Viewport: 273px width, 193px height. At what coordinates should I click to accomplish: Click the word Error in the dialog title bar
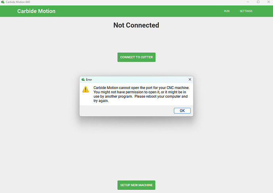coord(89,79)
